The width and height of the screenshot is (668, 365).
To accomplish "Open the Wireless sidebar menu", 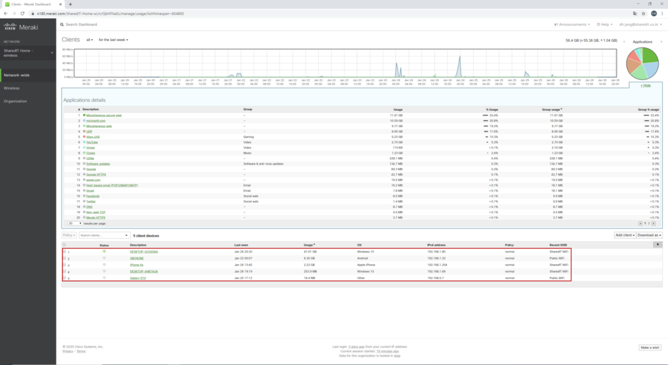I will [12, 88].
